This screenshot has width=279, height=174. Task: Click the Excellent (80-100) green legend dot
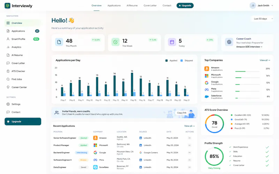coord(232,115)
